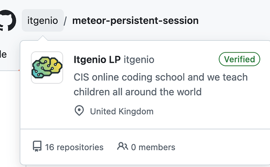Select the partially visible tab at left edge
This screenshot has height=167, width=270.
point(3,55)
